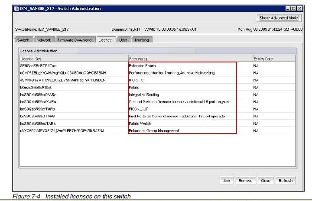Image resolution: width=312 pixels, height=201 pixels.
Task: Select the License tab
Action: click(105, 40)
